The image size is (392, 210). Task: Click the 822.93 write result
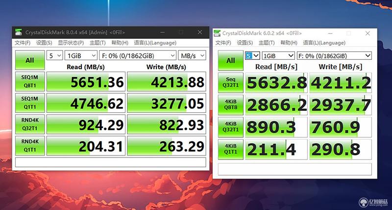(x=167, y=125)
